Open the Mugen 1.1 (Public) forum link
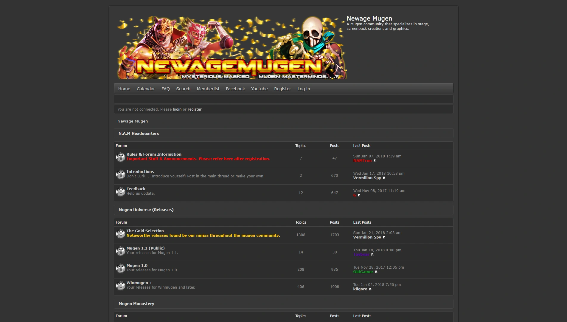Screen dimensions: 567x322 145,248
